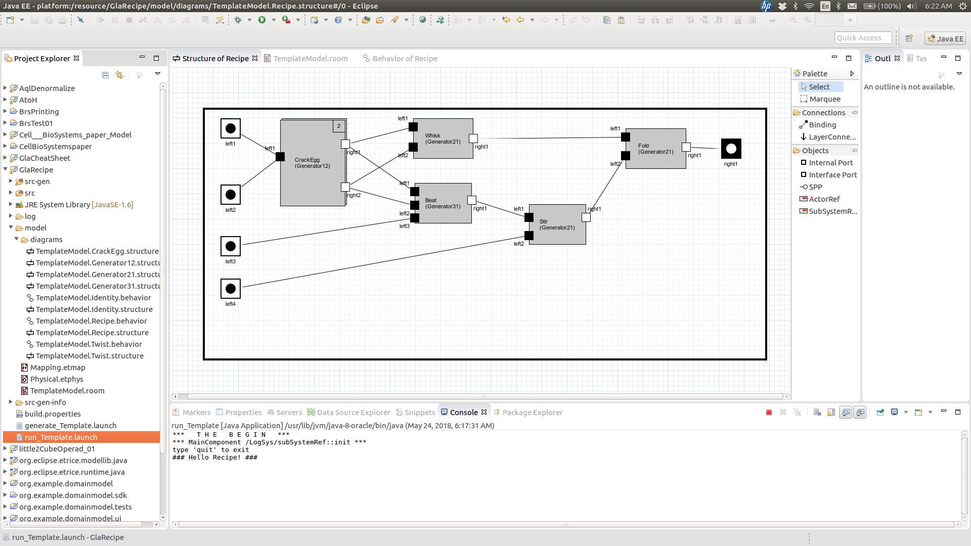971x546 pixels.
Task: Choose the Interface Port palette tool
Action: click(832, 175)
